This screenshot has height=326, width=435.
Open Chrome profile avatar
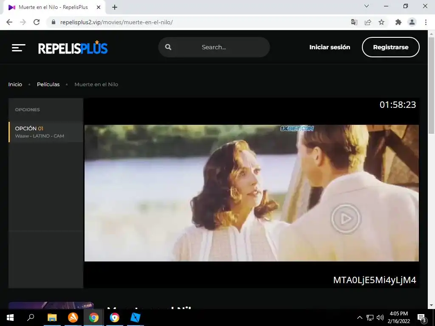pyautogui.click(x=412, y=22)
